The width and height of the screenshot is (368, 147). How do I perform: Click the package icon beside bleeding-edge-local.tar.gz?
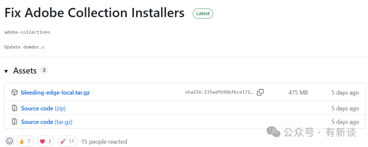coord(14,92)
